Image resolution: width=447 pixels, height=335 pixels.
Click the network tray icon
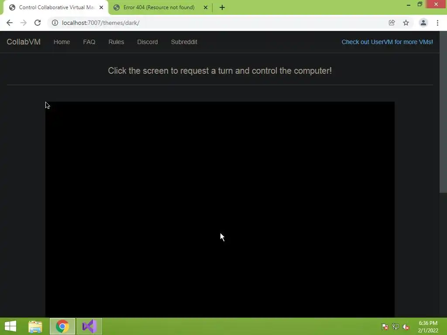click(395, 327)
